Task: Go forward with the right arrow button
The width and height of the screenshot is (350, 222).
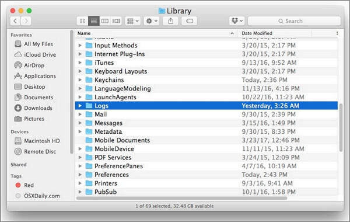Action: coord(26,21)
